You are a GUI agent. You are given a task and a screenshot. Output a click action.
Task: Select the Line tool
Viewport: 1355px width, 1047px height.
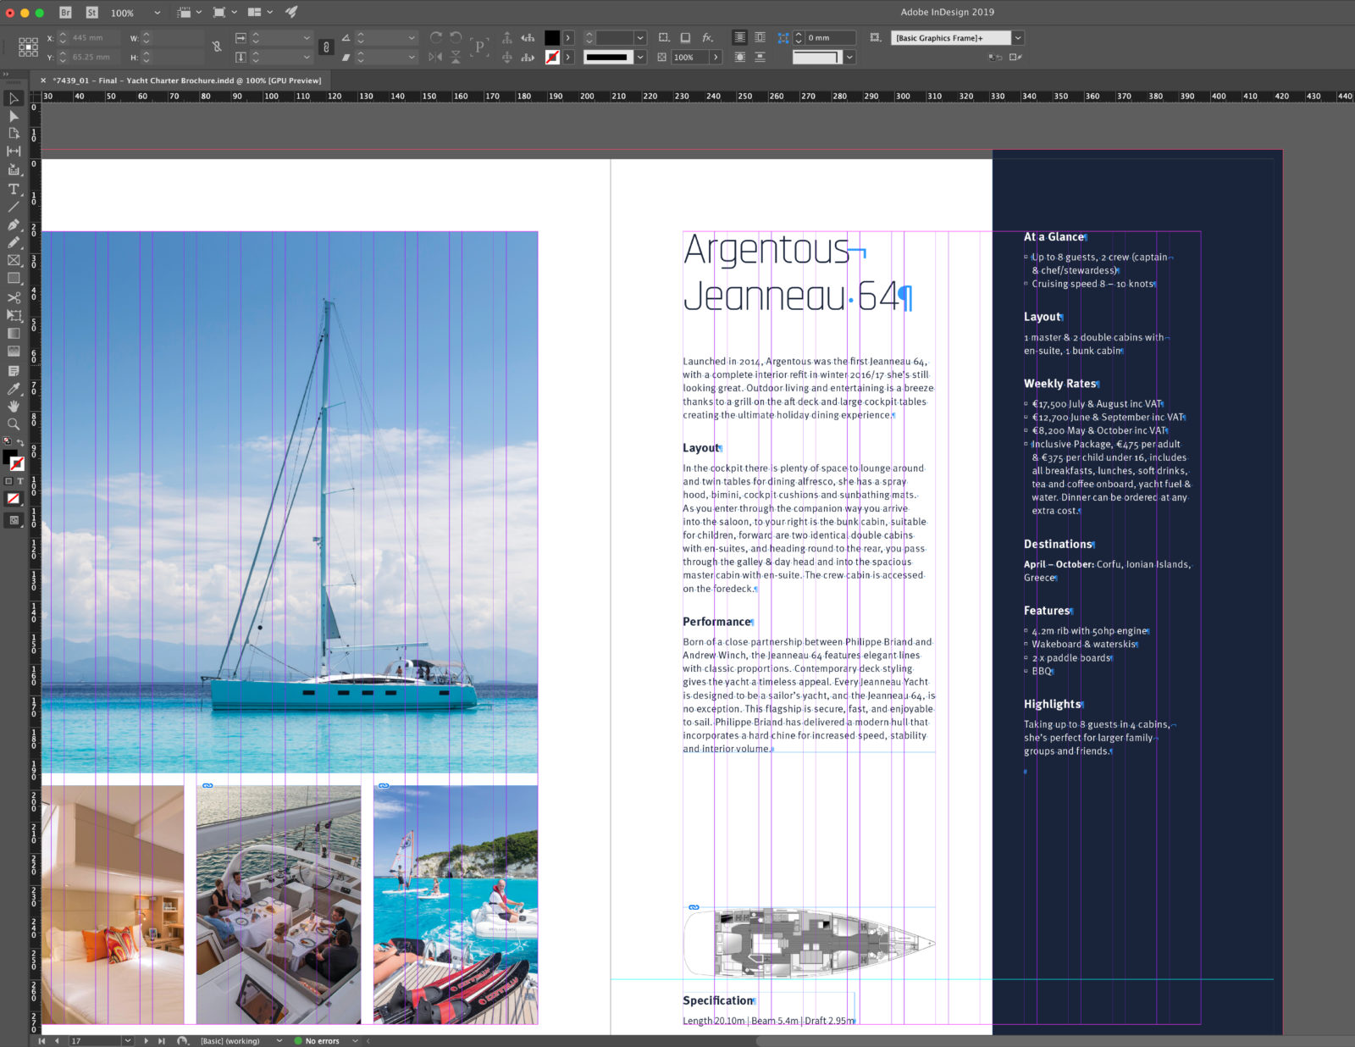coord(14,207)
